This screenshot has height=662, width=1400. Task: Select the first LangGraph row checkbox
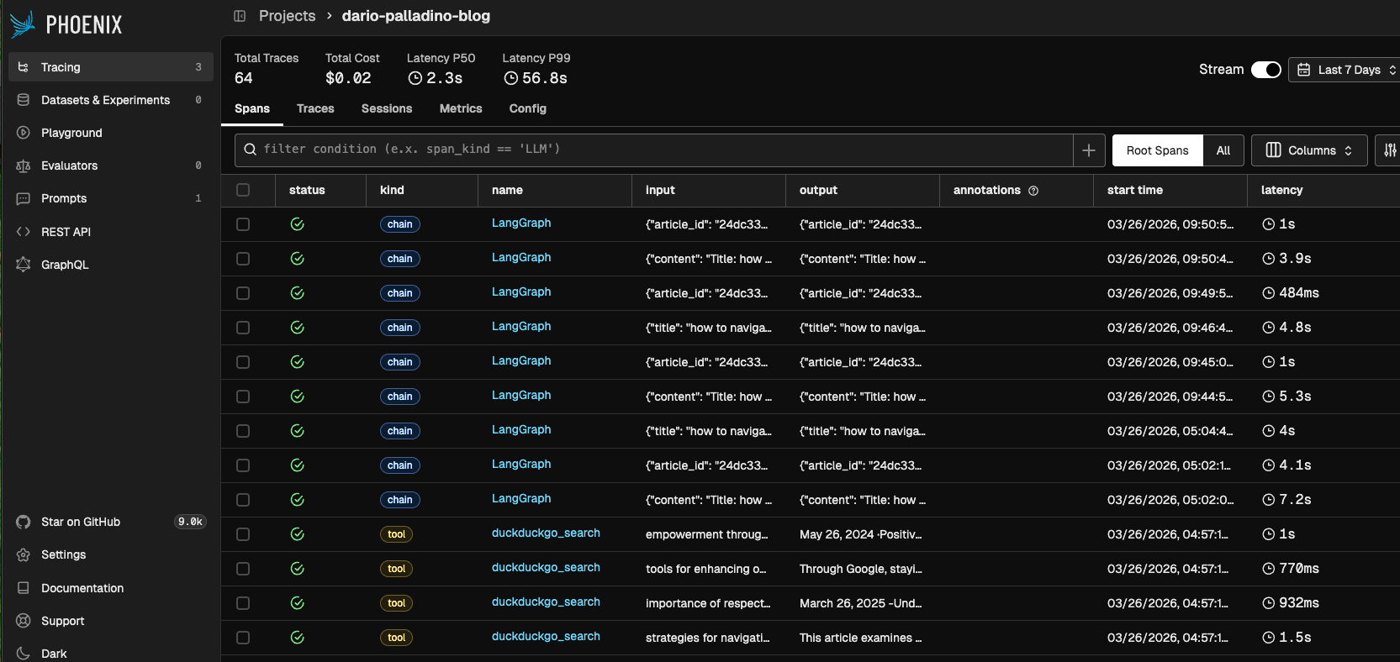tap(243, 224)
